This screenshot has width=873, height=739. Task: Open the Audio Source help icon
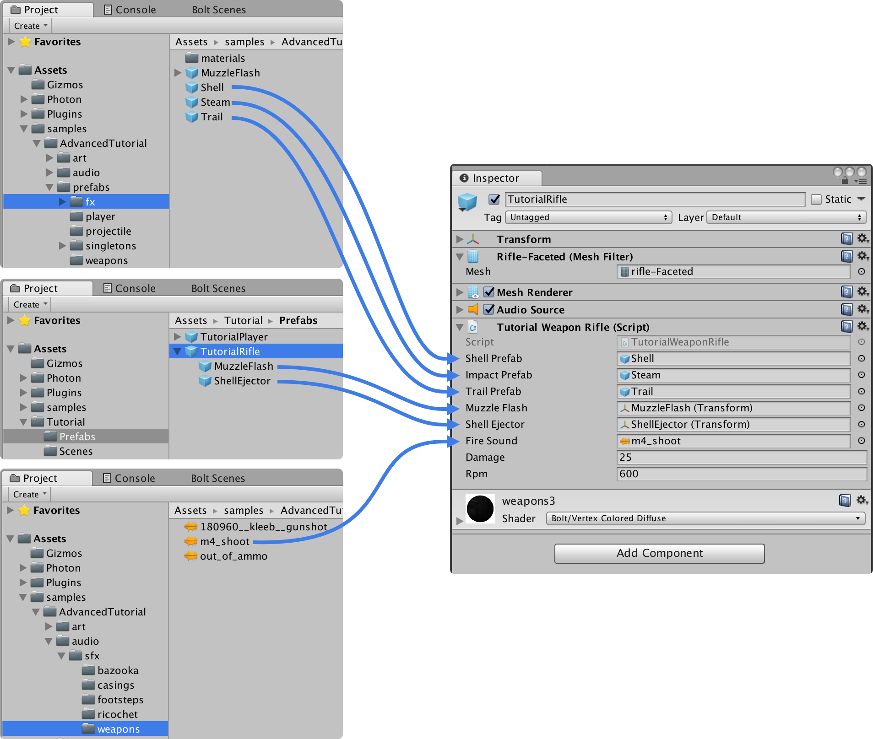click(846, 309)
